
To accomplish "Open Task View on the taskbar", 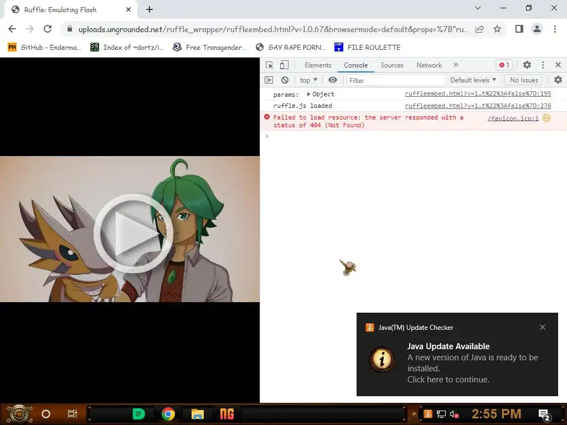I will [x=73, y=414].
